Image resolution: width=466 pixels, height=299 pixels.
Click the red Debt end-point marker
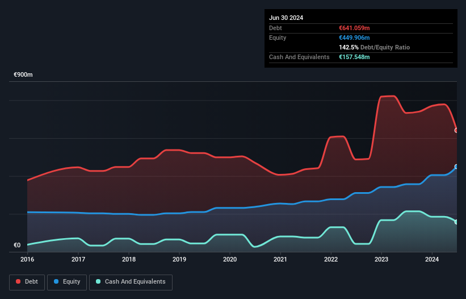click(456, 130)
